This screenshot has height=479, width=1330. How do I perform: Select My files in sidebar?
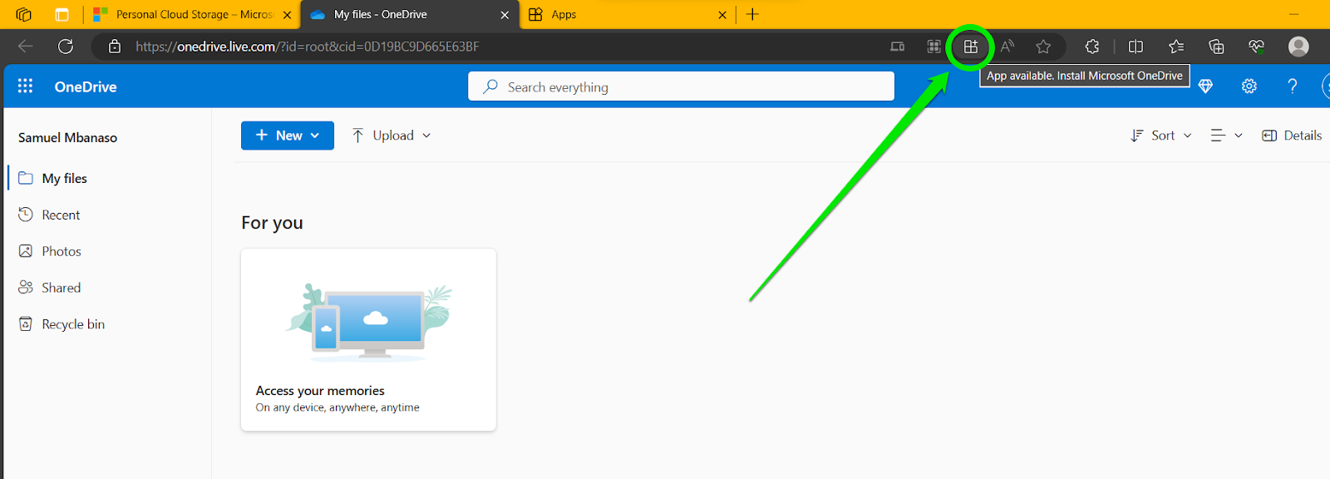(x=64, y=178)
